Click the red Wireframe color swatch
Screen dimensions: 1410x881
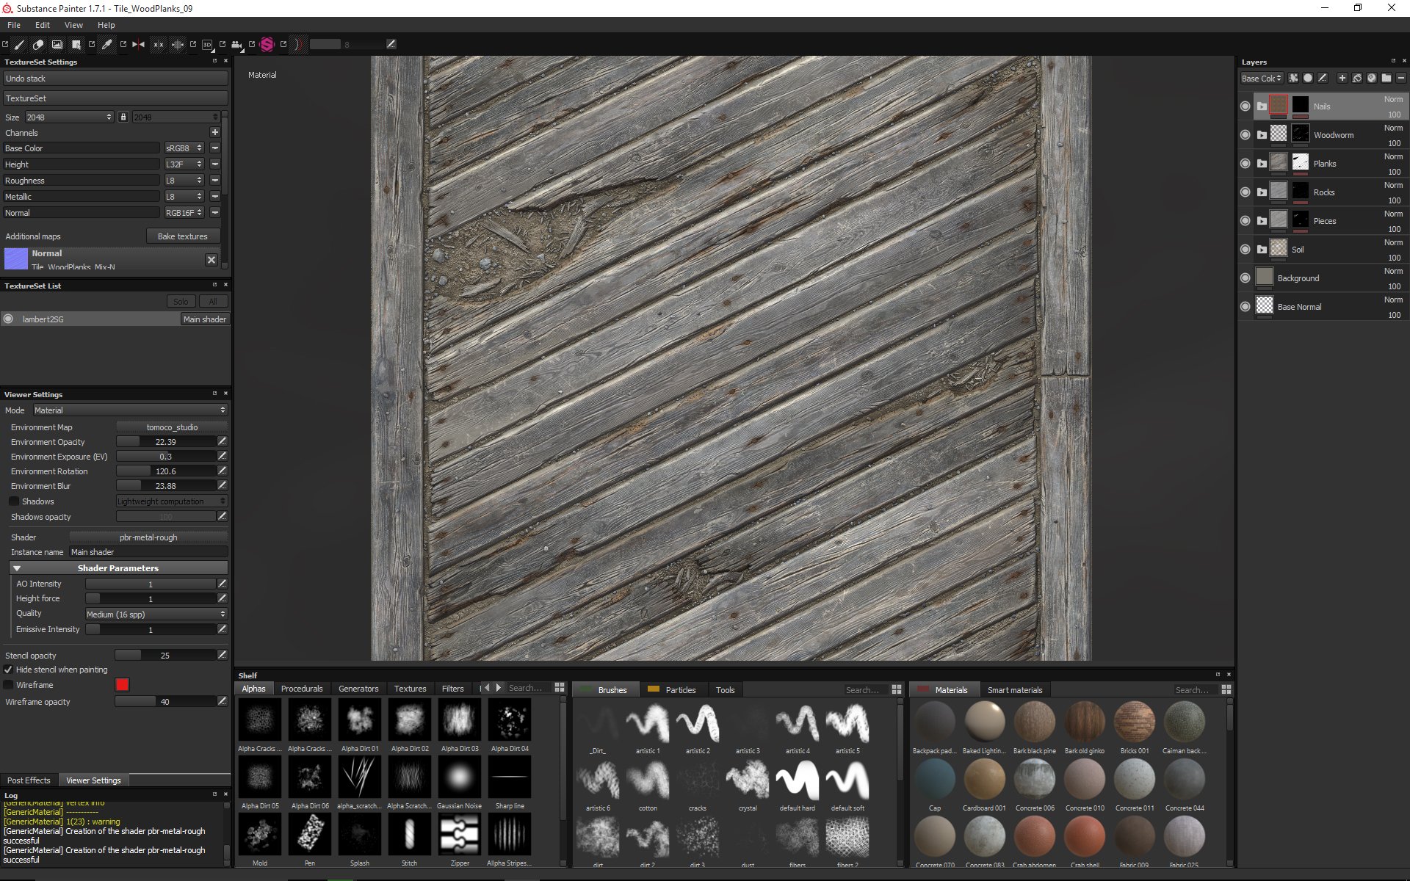pos(122,685)
